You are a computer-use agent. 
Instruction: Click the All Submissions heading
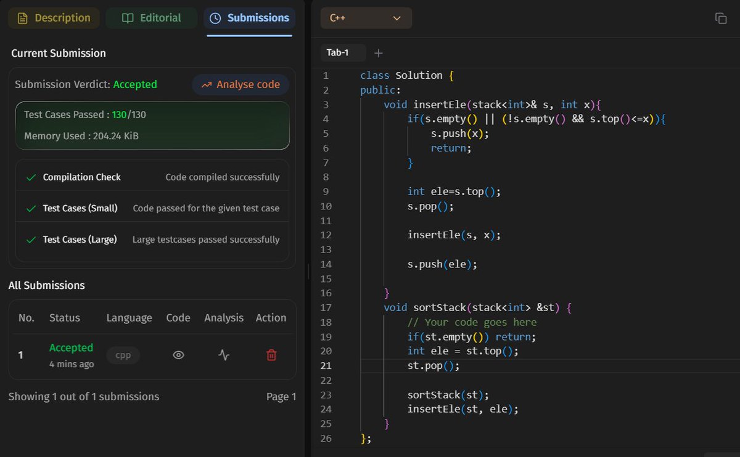(x=46, y=285)
